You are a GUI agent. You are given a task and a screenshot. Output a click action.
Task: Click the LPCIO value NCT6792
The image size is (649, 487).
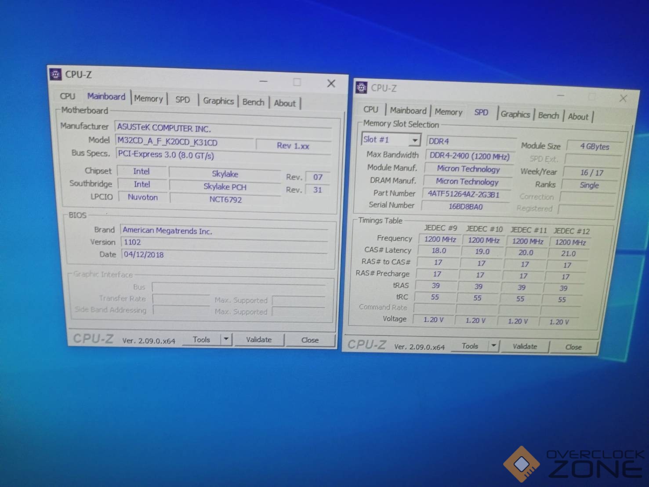(225, 200)
